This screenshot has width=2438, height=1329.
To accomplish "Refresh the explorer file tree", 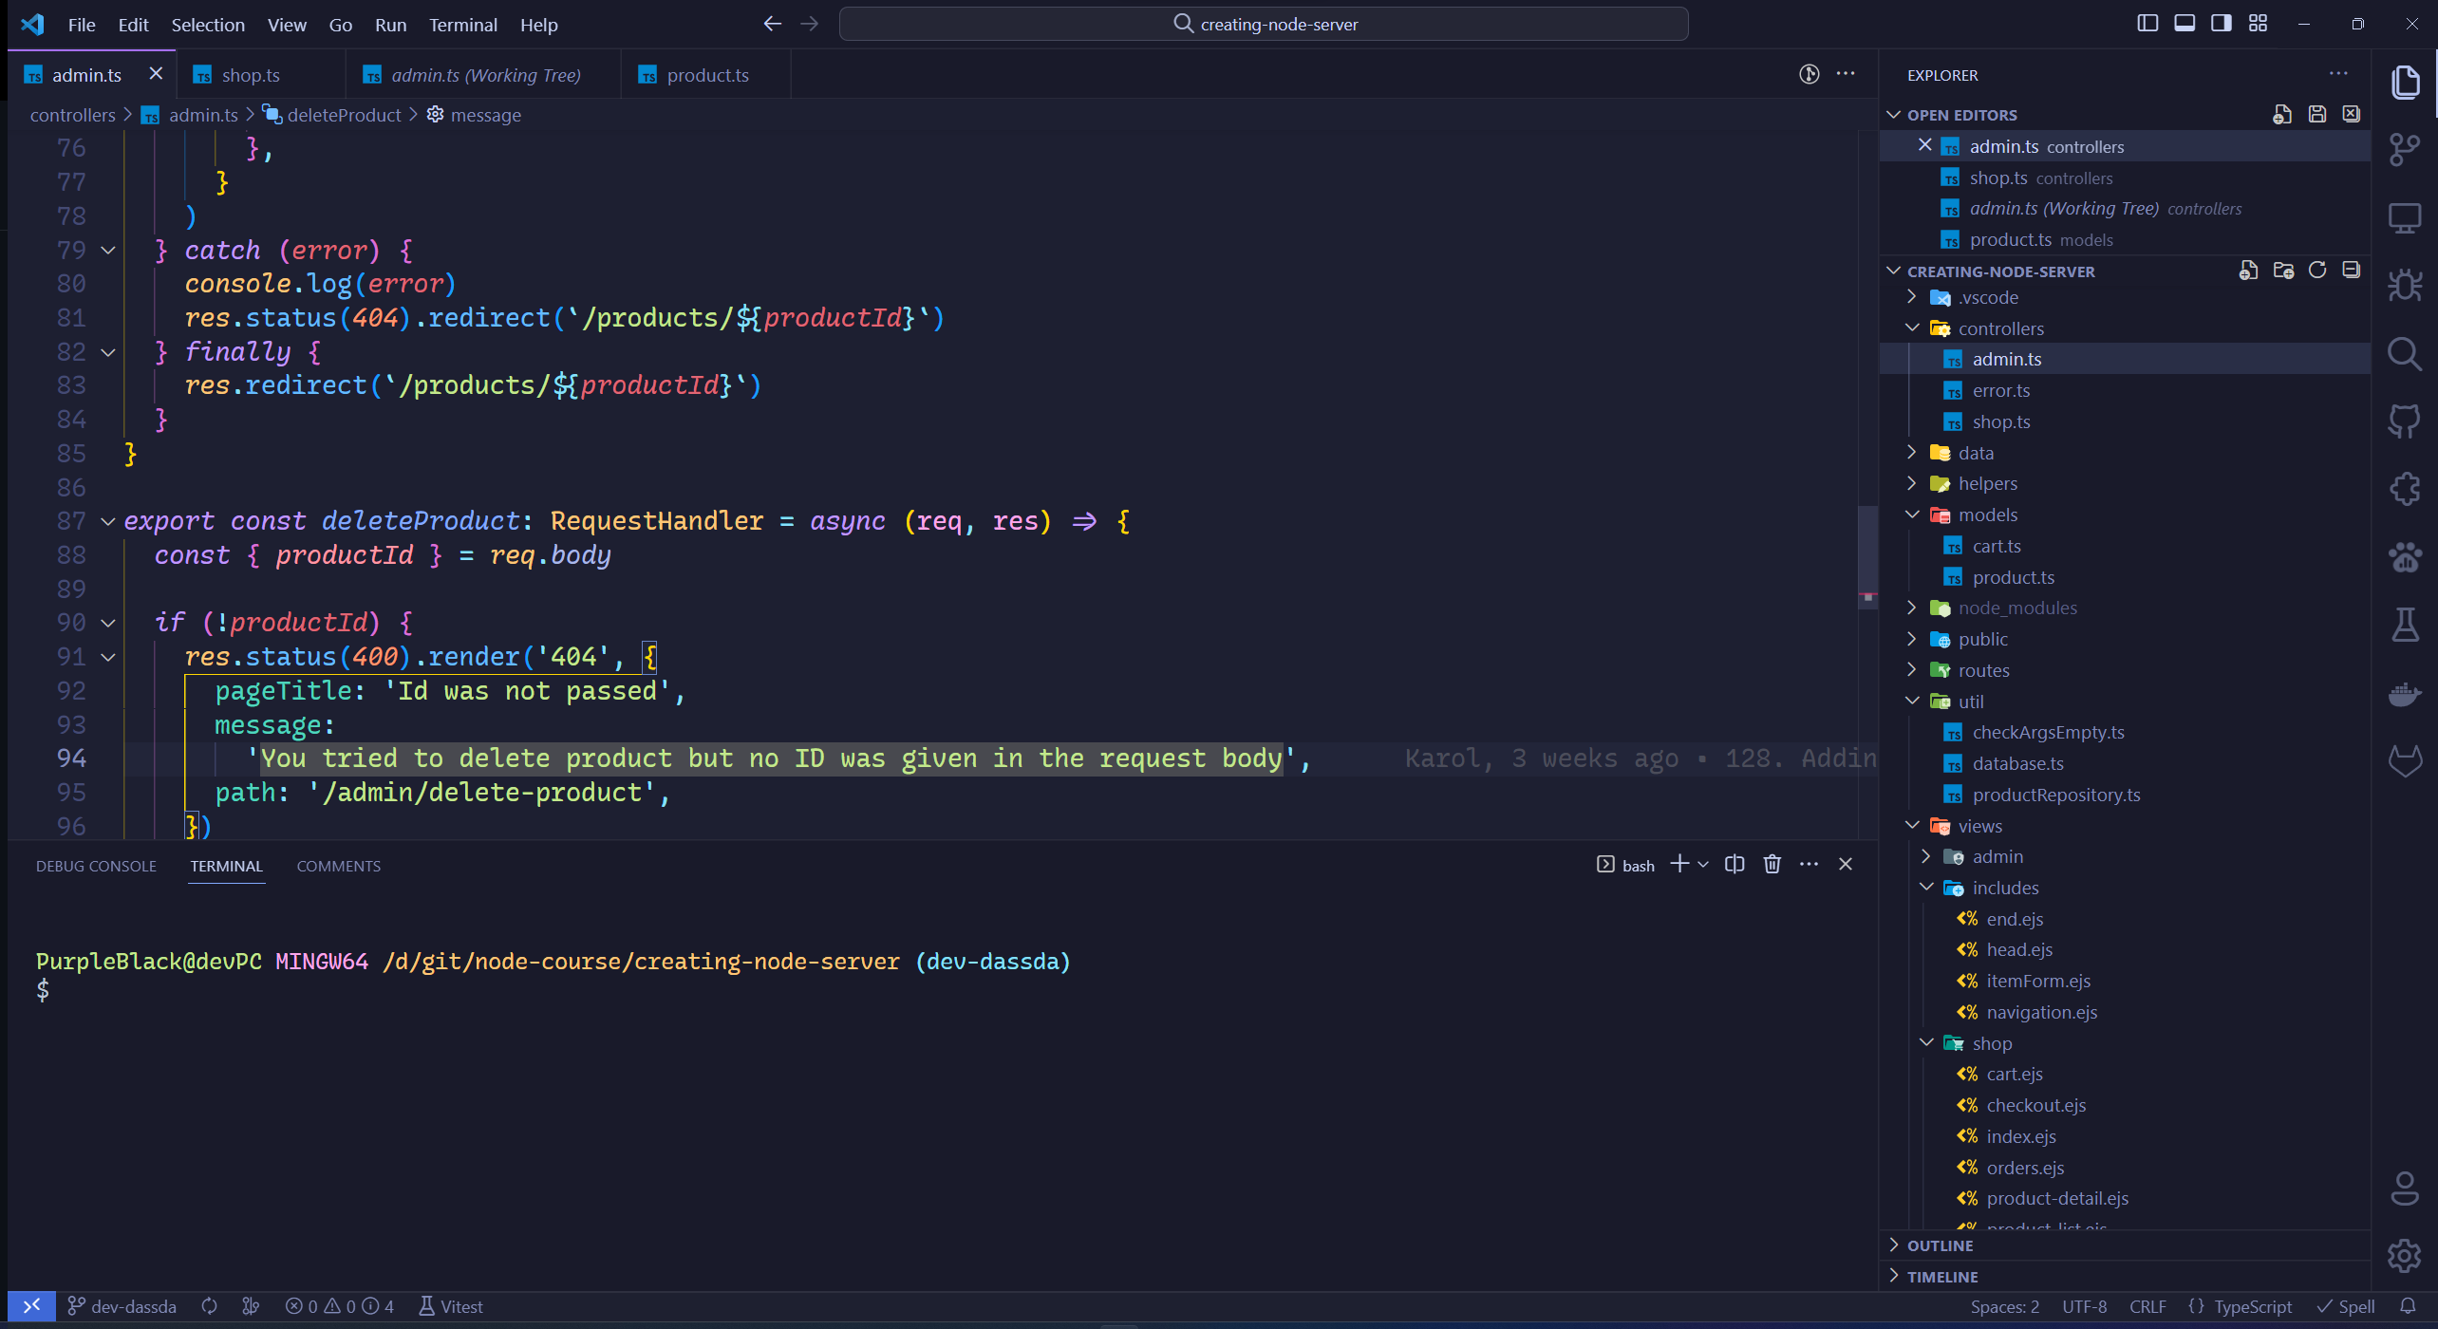I will click(2316, 271).
